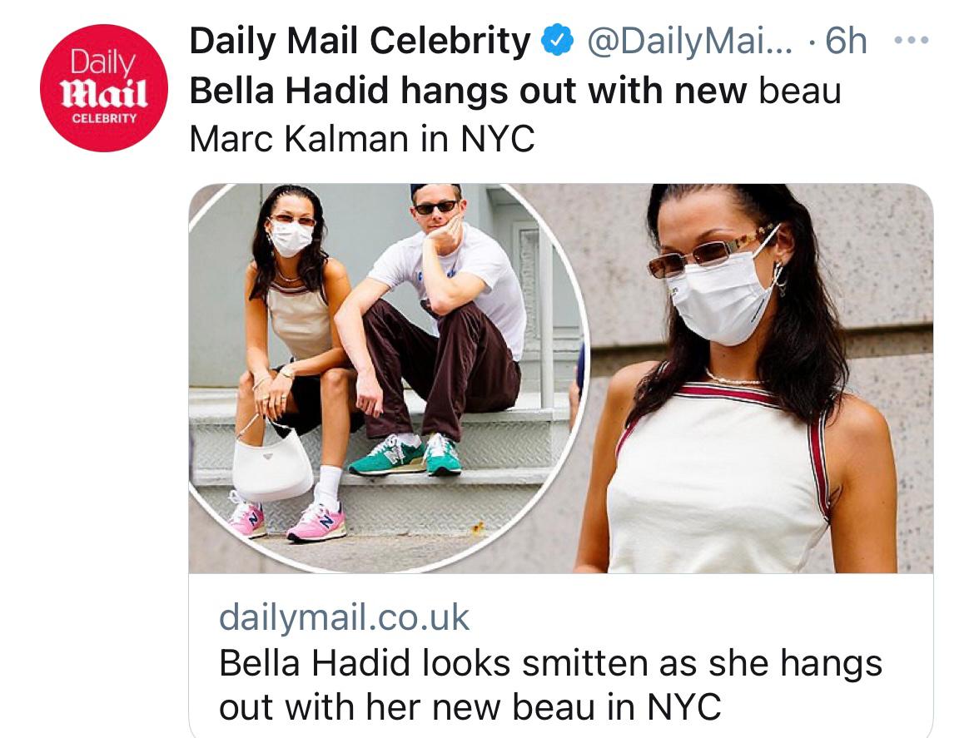Click the Daily Mail Celebrity account name
974x738 pixels.
(x=360, y=41)
